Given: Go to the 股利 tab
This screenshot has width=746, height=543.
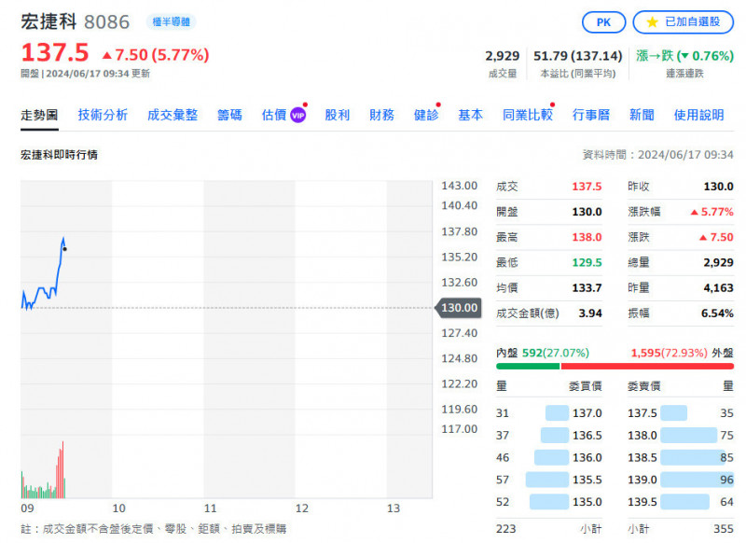Looking at the screenshot, I should [x=338, y=115].
